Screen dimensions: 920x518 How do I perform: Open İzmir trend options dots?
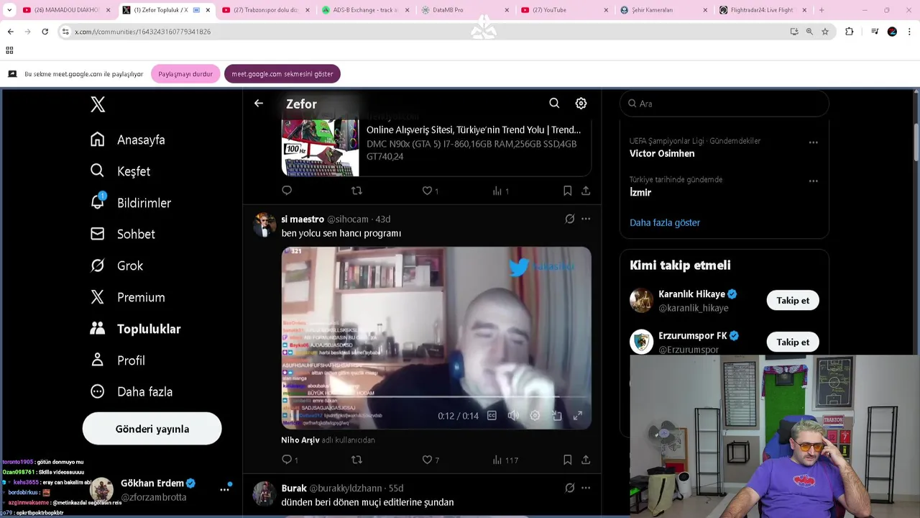(813, 181)
